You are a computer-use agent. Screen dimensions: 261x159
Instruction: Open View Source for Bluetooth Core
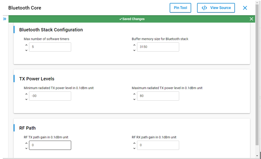[216, 8]
